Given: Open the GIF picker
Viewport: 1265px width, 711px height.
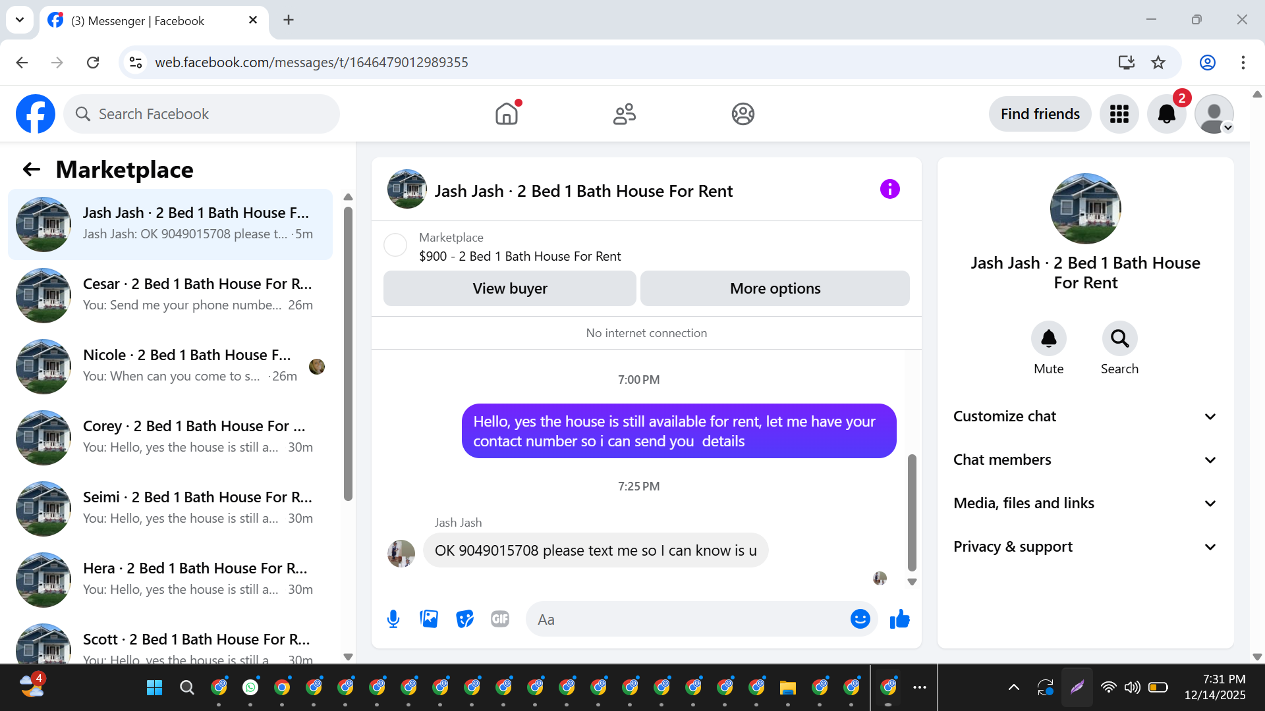Looking at the screenshot, I should [500, 619].
